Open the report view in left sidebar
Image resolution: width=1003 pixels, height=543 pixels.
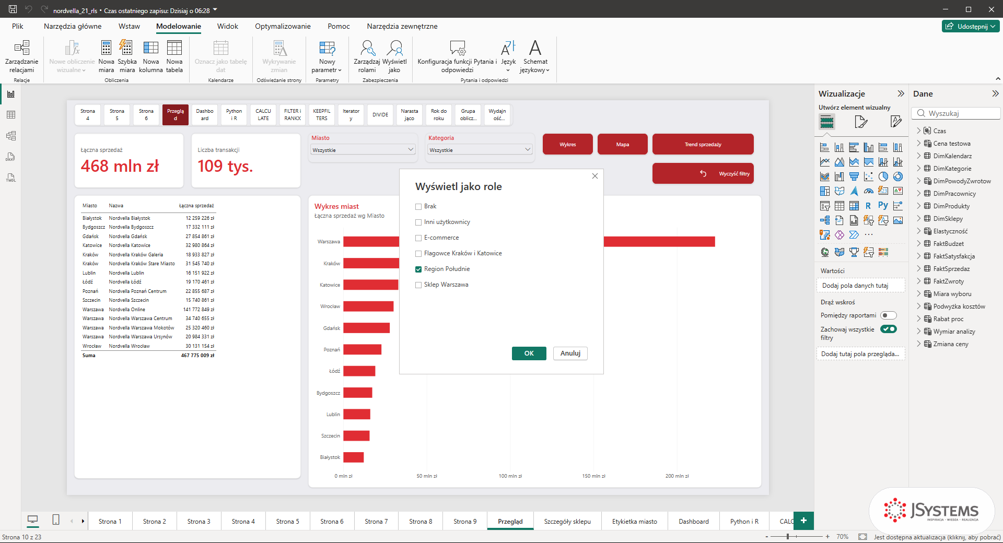pyautogui.click(x=11, y=94)
